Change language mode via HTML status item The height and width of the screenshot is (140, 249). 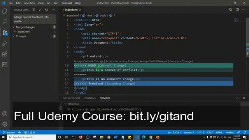(219, 132)
